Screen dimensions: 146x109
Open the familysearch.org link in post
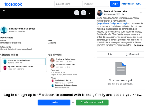112,23
